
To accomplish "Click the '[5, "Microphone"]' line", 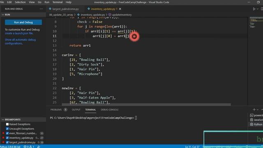I will click(x=86, y=74).
